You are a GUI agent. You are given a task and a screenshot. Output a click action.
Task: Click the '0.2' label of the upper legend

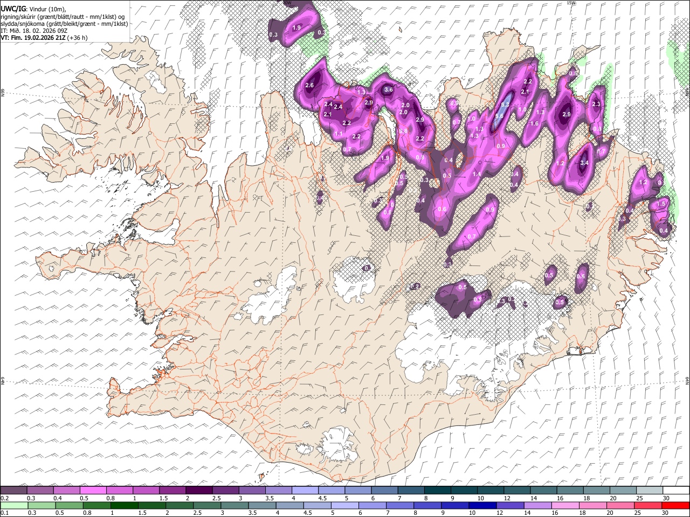pyautogui.click(x=5, y=498)
